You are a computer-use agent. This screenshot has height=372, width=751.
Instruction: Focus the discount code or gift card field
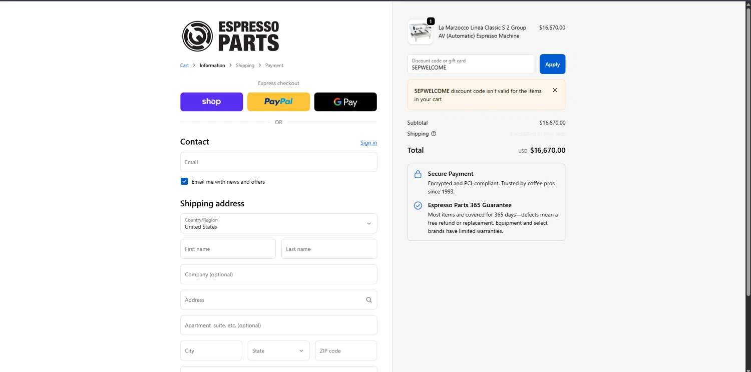point(471,64)
